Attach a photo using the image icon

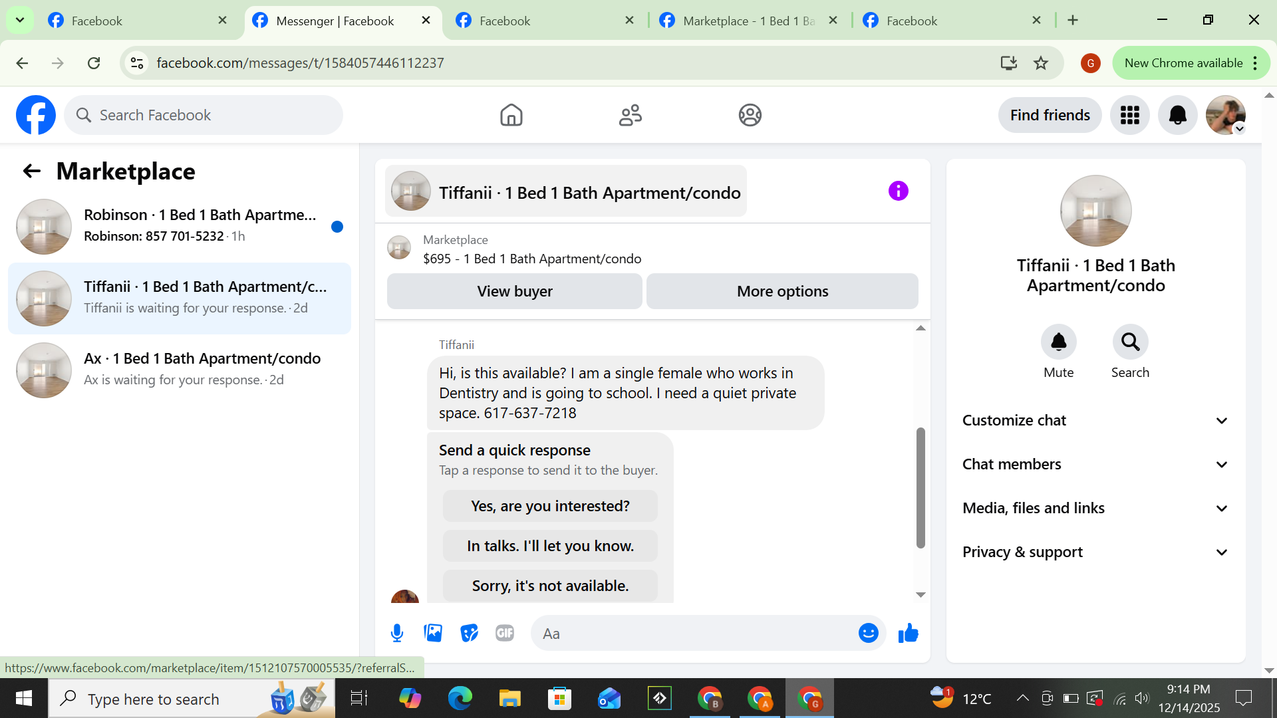coord(433,633)
